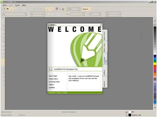Click the Welcome Screen toolbar icon

(63, 9)
